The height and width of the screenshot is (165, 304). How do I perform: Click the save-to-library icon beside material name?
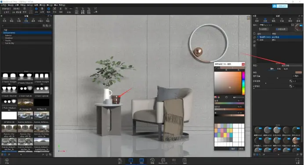[x=293, y=25]
